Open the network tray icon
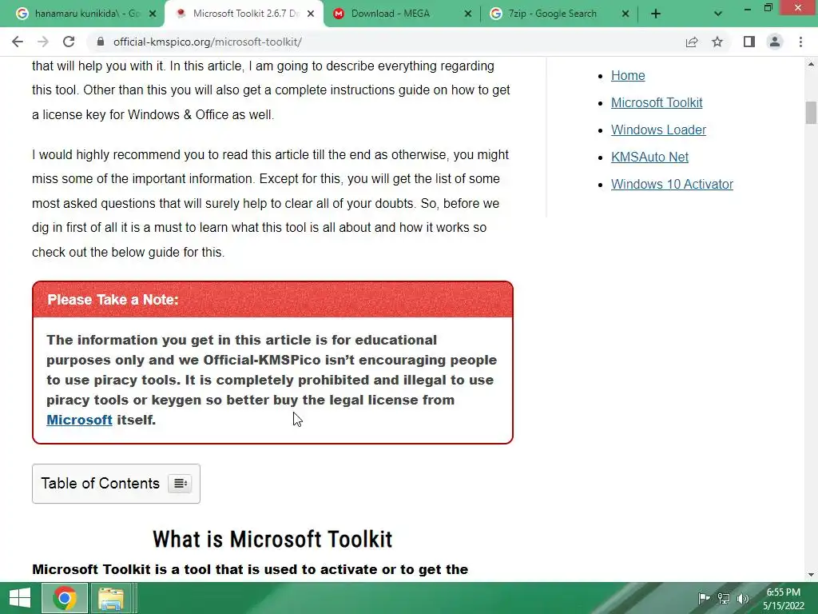The height and width of the screenshot is (614, 818). [724, 598]
